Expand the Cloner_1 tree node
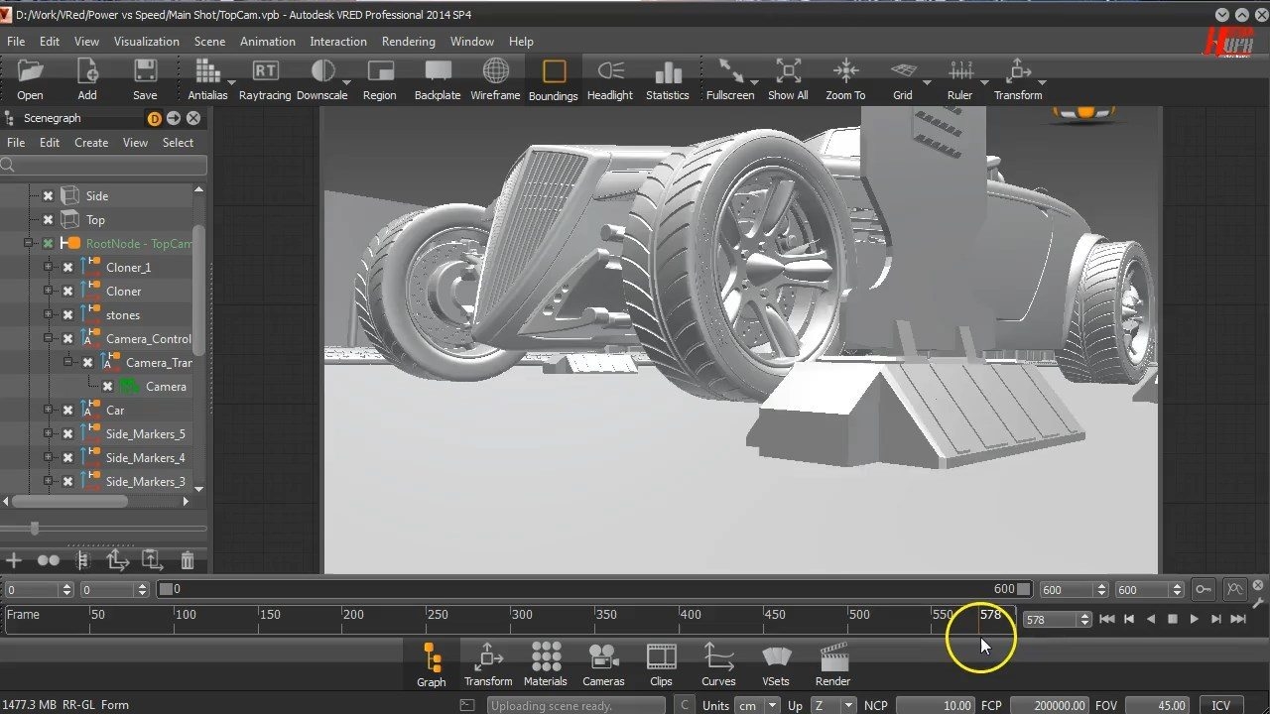Viewport: 1270px width, 714px height. coord(48,268)
